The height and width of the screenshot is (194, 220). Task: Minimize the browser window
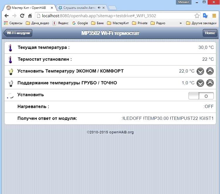point(197,2)
